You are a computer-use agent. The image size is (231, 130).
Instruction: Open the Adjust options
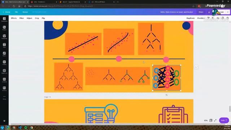click(29, 18)
